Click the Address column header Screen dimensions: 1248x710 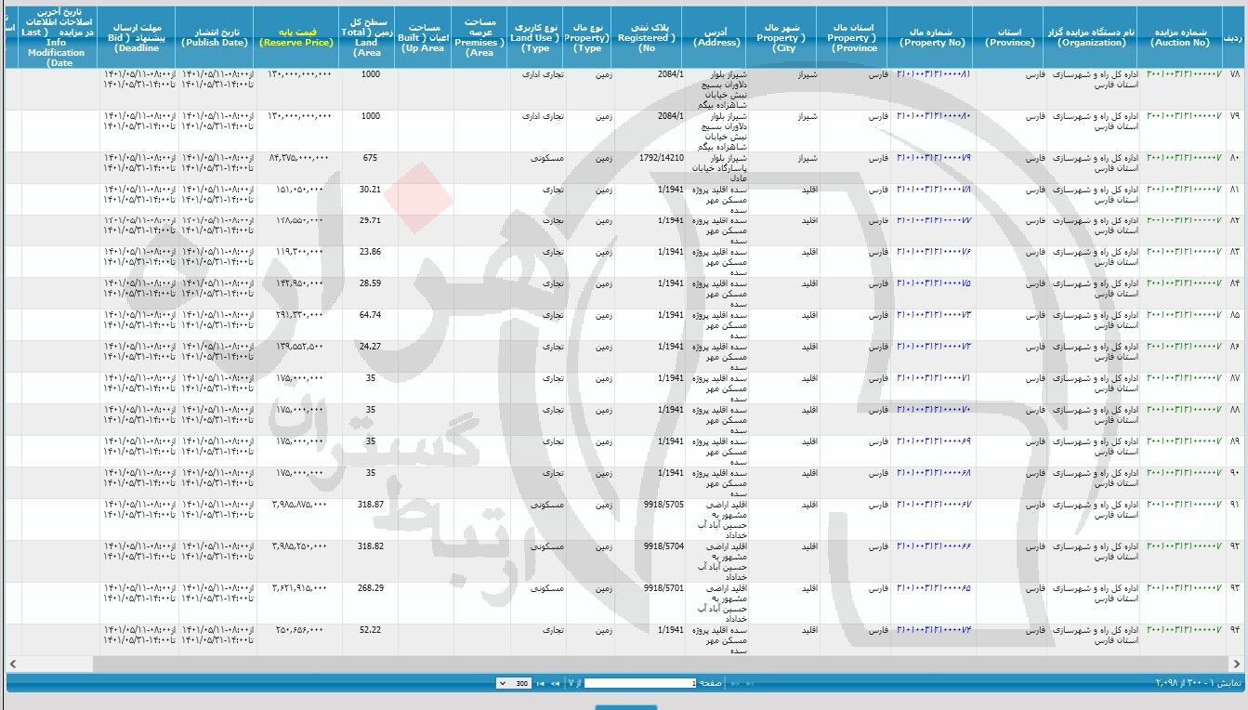pyautogui.click(x=717, y=37)
